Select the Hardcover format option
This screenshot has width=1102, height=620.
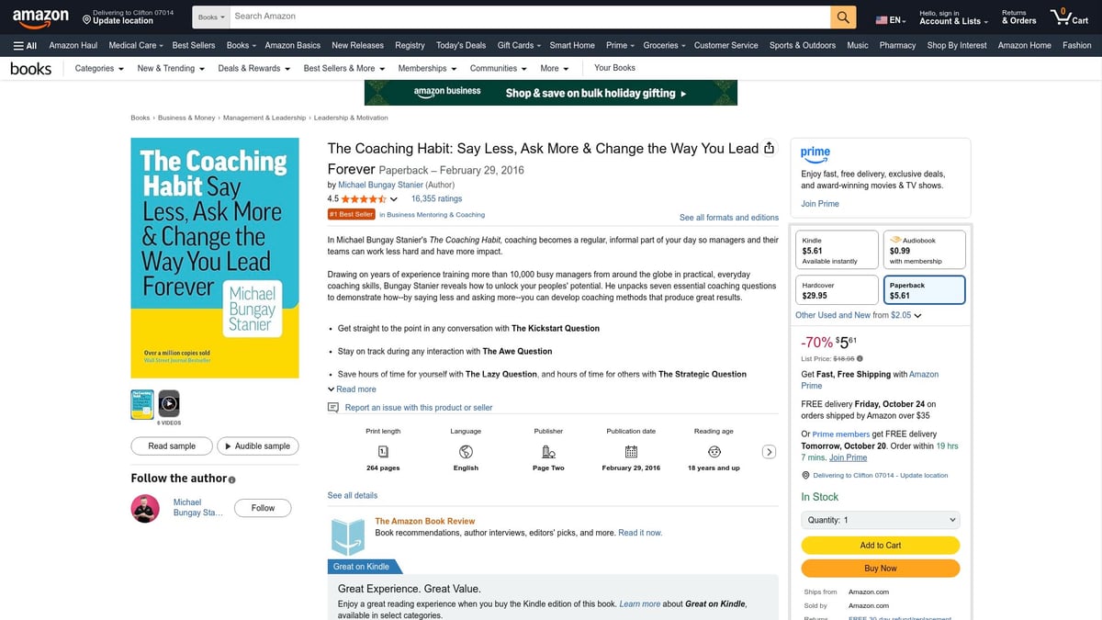pyautogui.click(x=835, y=290)
